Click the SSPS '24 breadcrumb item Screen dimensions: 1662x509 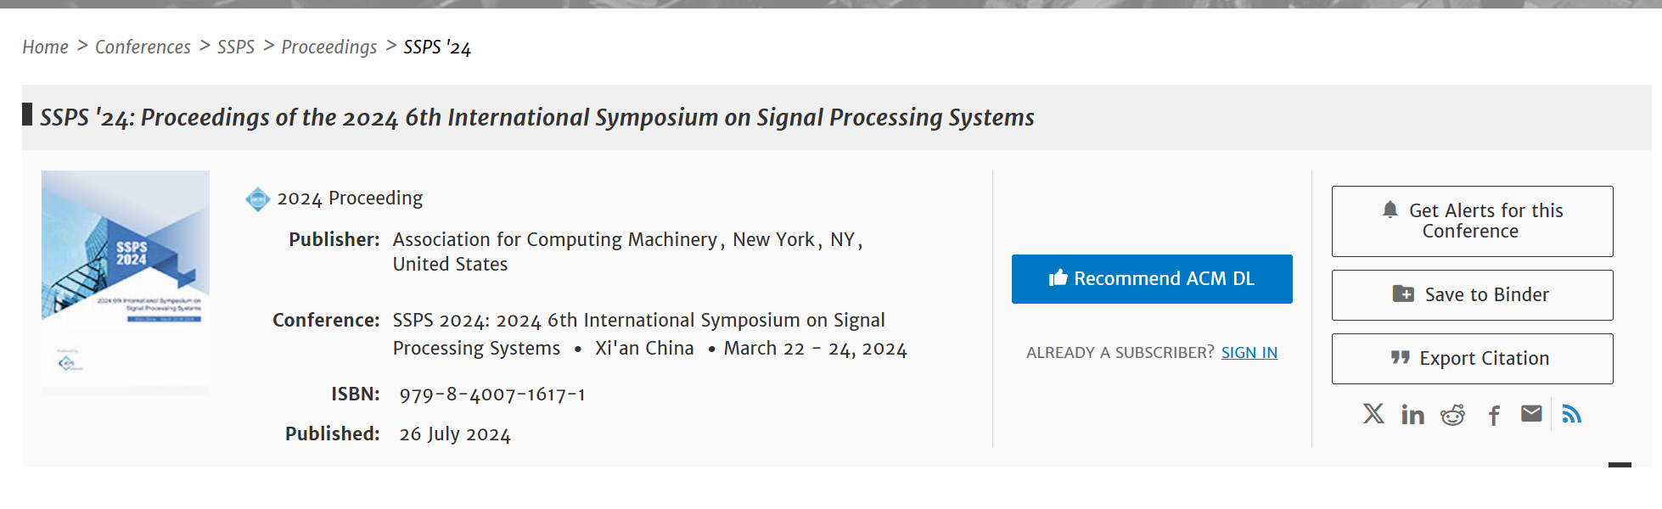(437, 47)
